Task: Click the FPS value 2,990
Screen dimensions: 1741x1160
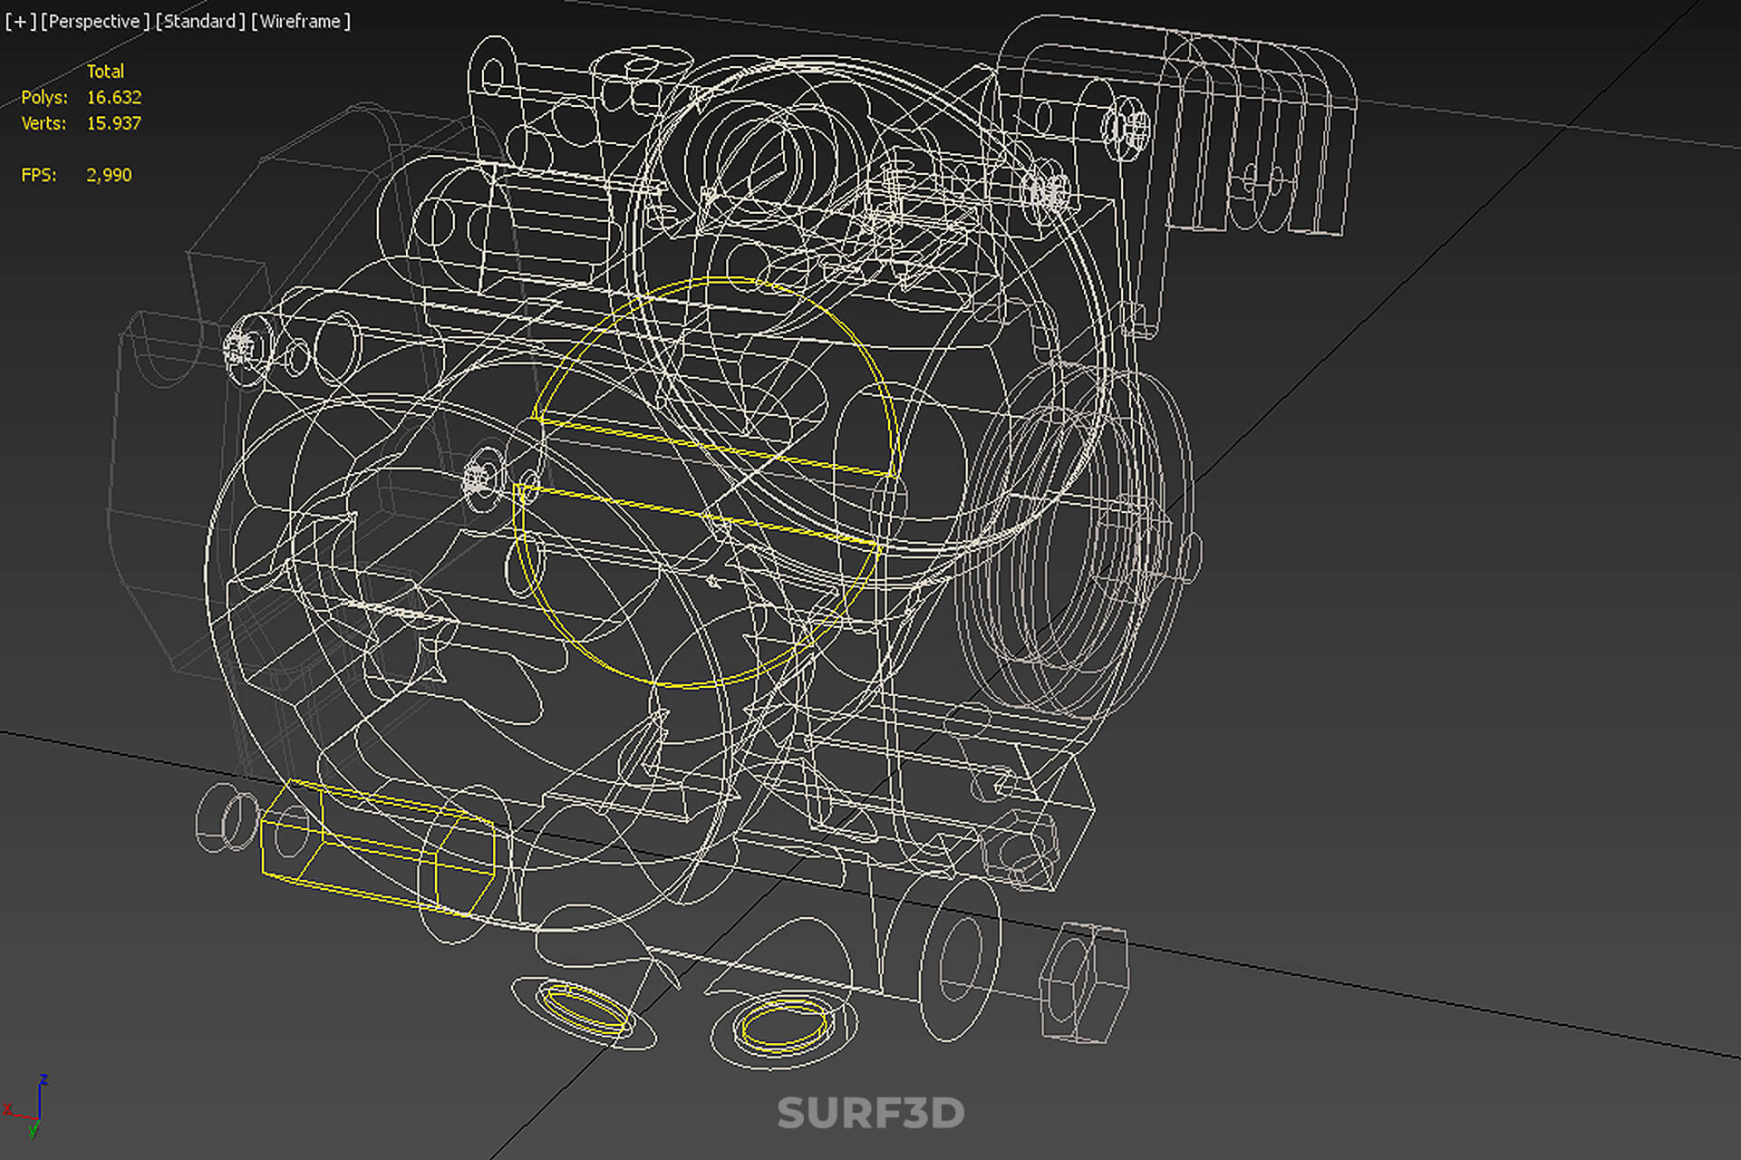Action: (109, 175)
